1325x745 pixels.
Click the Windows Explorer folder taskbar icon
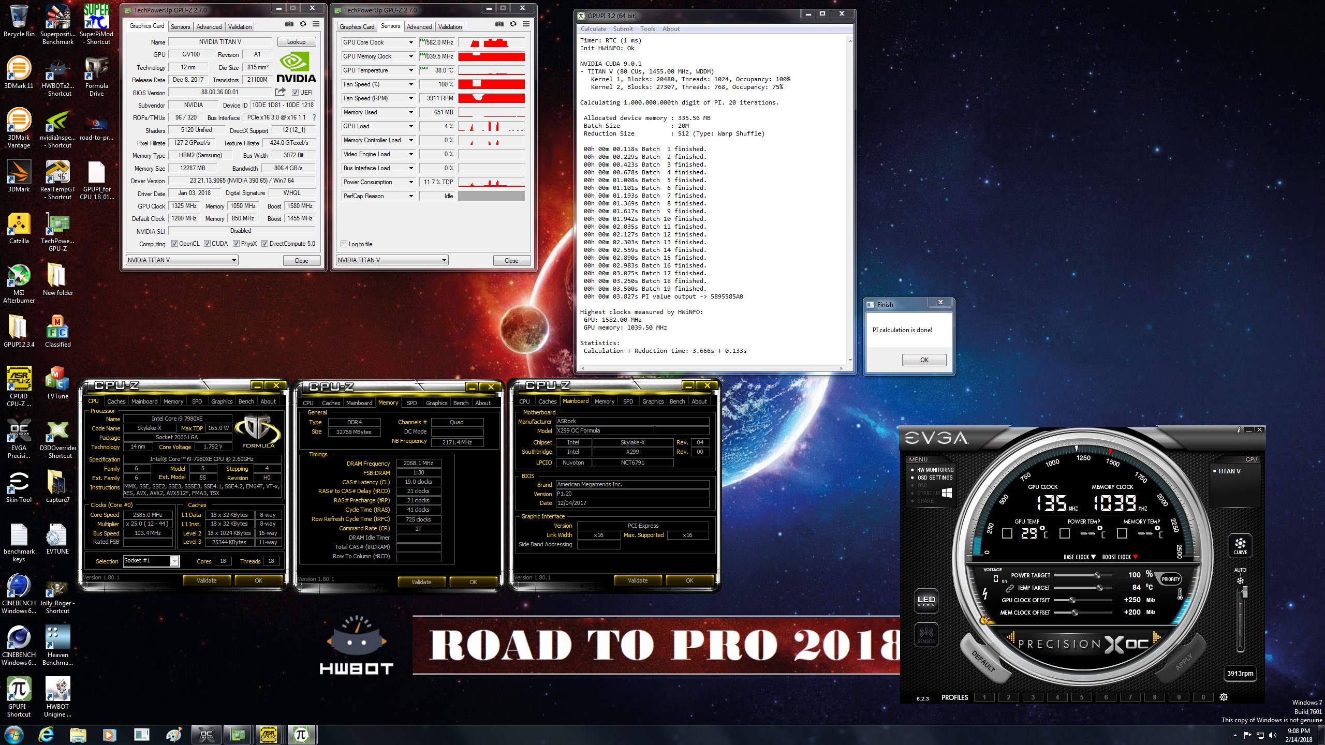tap(78, 735)
